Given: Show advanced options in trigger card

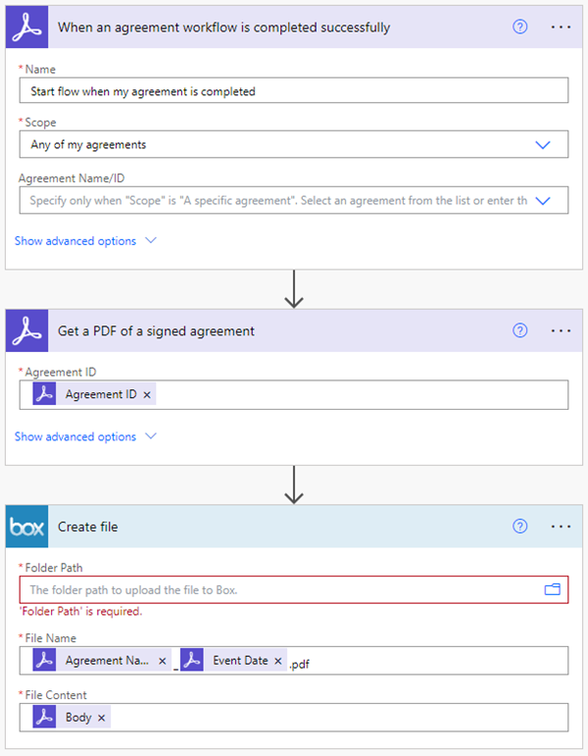Looking at the screenshot, I should pos(85,241).
